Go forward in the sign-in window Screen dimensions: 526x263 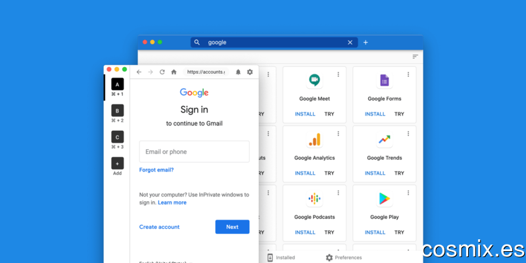click(x=151, y=72)
